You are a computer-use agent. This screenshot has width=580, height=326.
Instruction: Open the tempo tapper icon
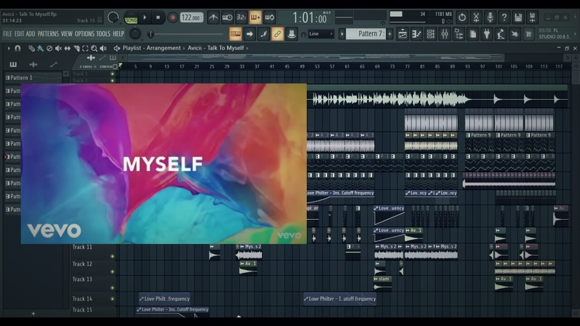click(x=500, y=34)
